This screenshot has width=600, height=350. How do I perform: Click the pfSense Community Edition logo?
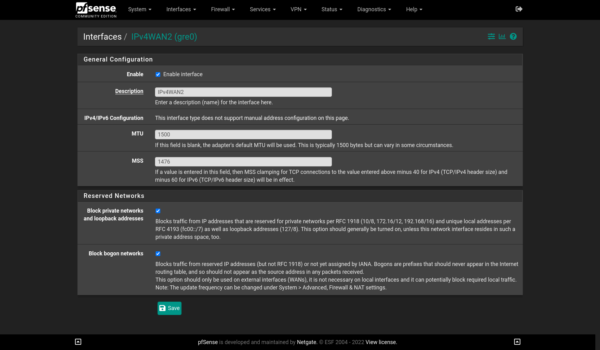[x=96, y=10]
